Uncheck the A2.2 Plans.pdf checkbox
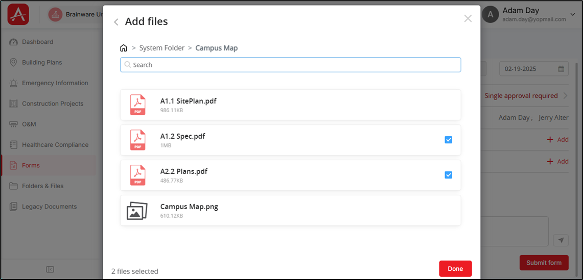 [448, 175]
